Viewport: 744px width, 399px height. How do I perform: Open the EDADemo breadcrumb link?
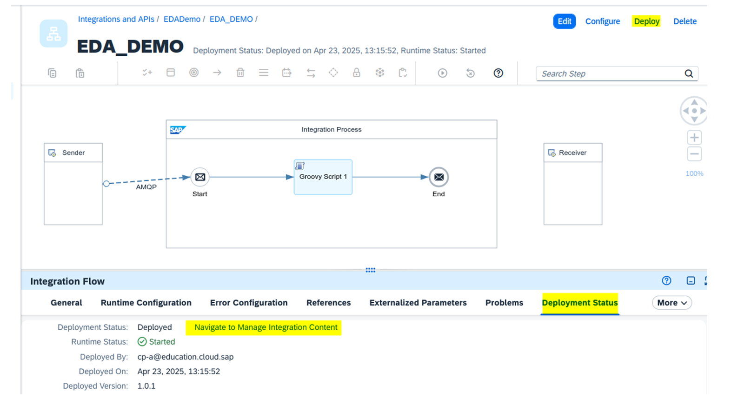[x=182, y=19]
